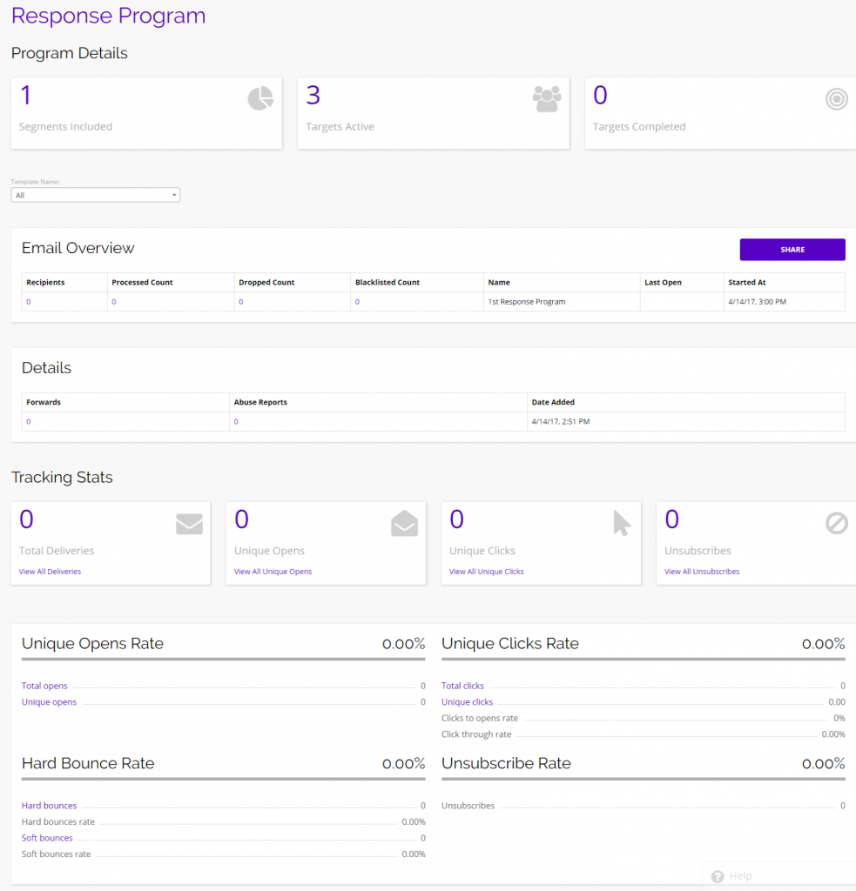This screenshot has height=891, width=856.
Task: Click the Recipients count in Email Overview table
Action: click(30, 300)
